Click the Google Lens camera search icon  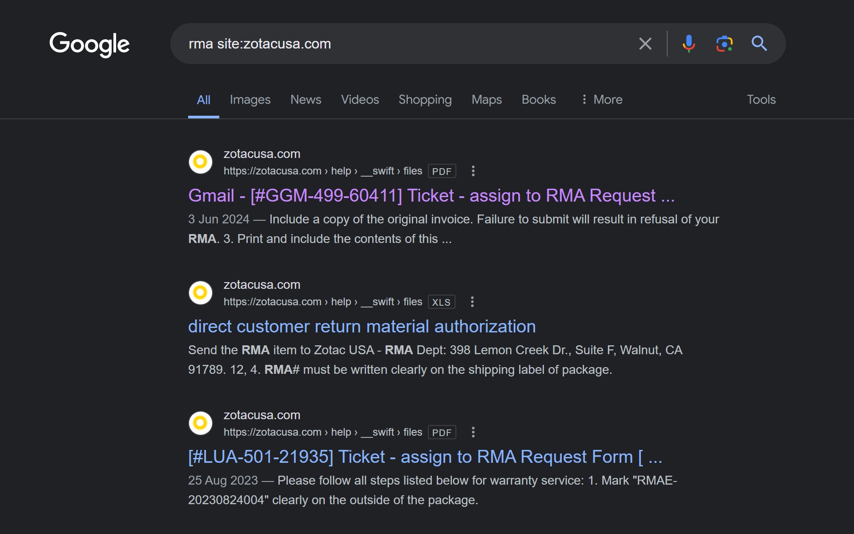coord(723,43)
